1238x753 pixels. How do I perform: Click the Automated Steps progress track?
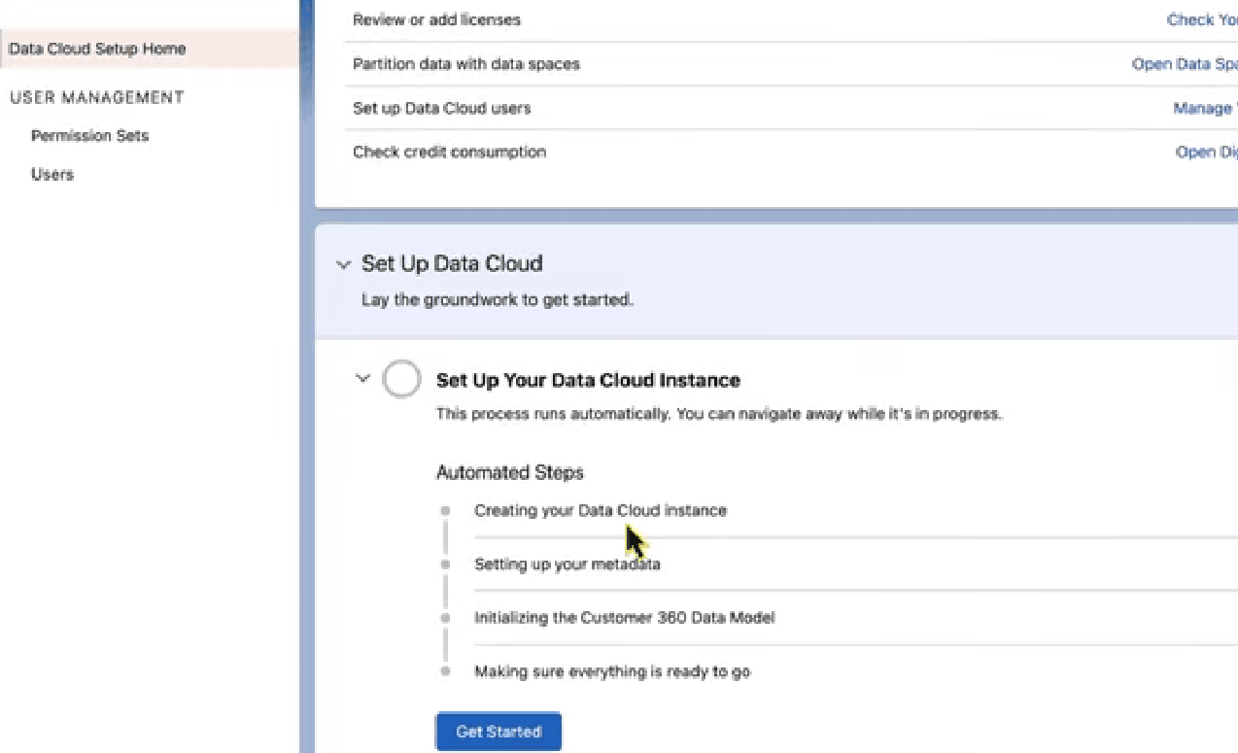[x=445, y=588]
